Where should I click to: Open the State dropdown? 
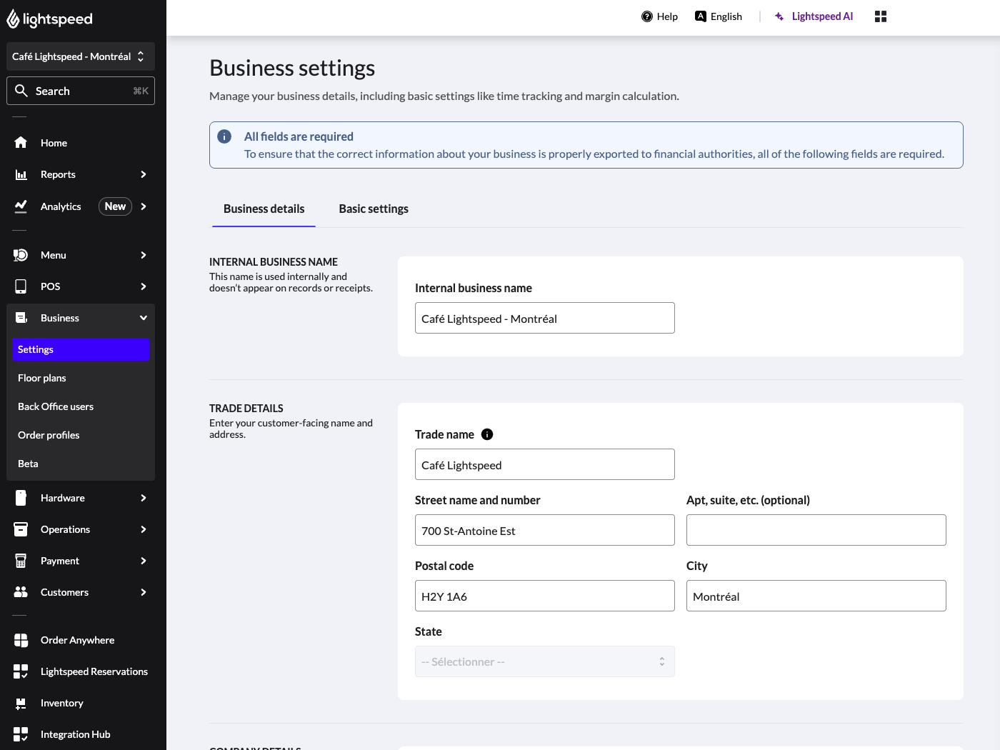point(545,661)
